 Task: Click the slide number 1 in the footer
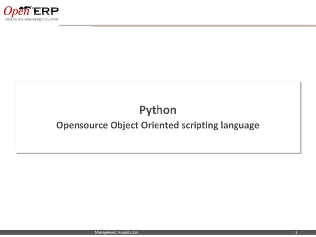click(x=295, y=232)
